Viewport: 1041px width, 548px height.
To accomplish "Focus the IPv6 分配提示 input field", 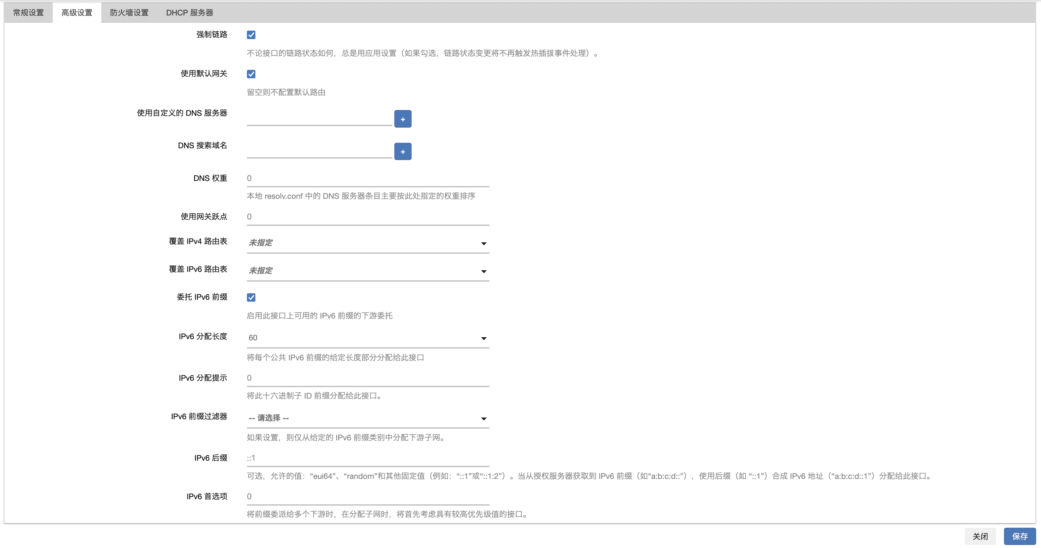I will (x=368, y=378).
